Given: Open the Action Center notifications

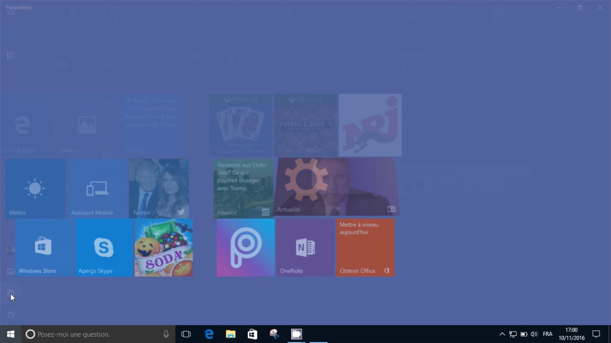Looking at the screenshot, I should 596,334.
